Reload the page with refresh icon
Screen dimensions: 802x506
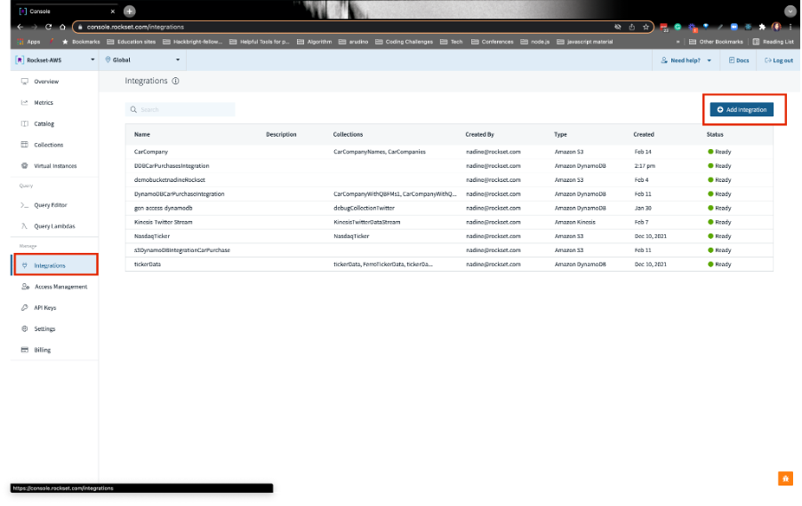click(x=49, y=27)
